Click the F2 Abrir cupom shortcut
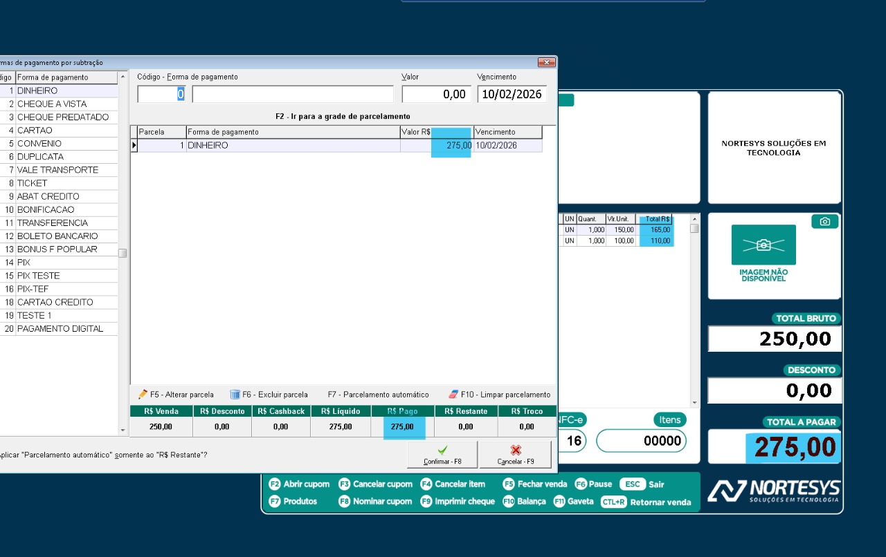This screenshot has height=557, width=886. tap(300, 484)
